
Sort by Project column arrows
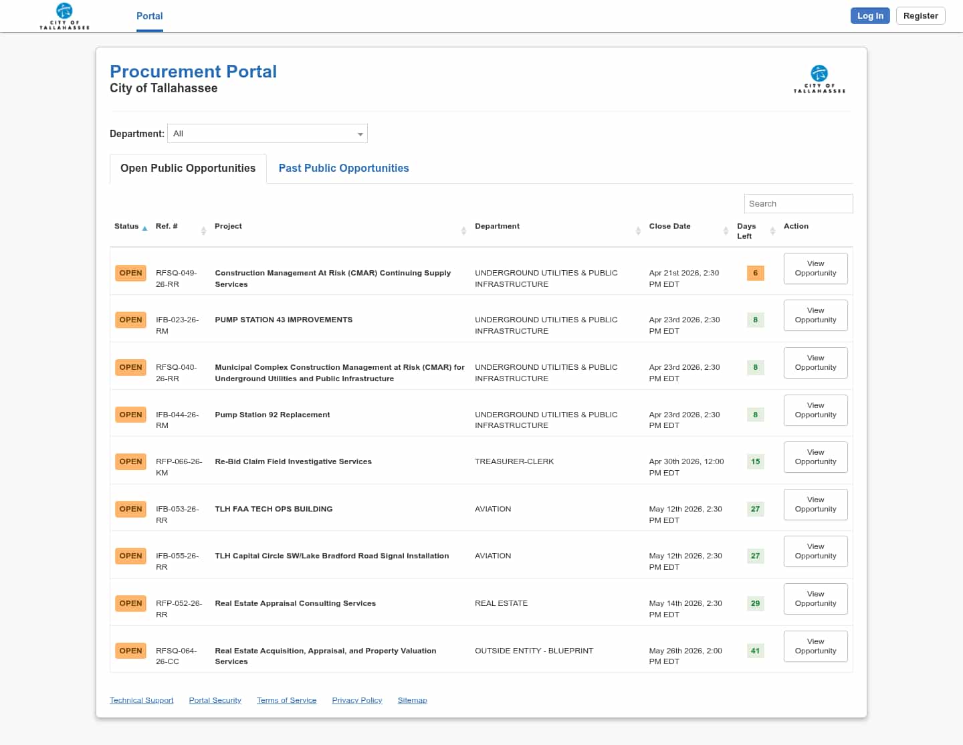tap(463, 231)
